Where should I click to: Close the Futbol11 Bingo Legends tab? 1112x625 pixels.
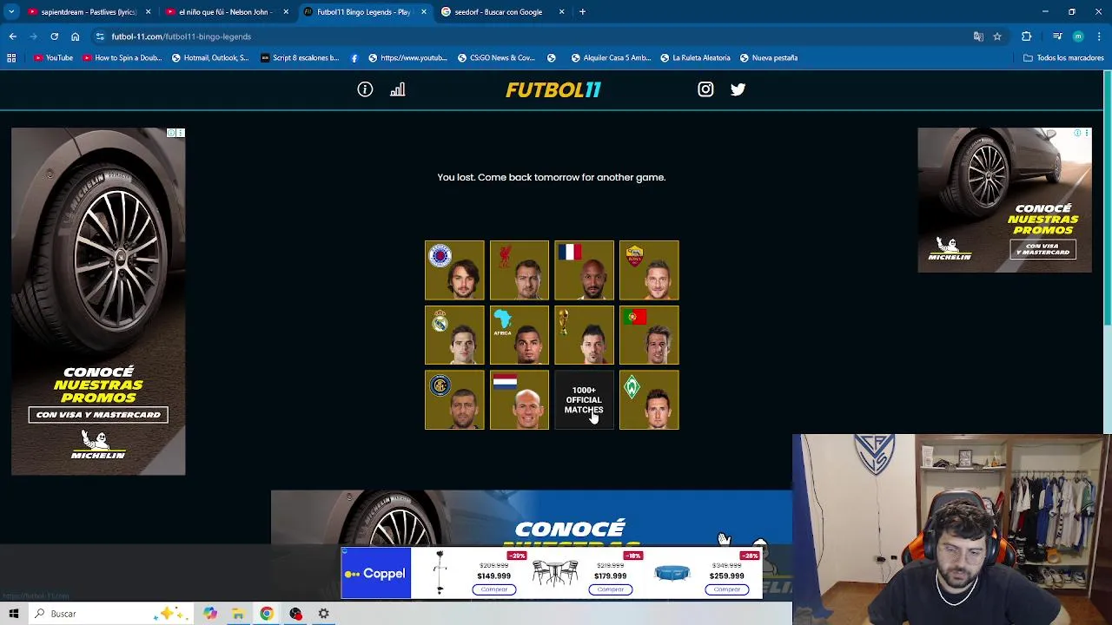point(424,12)
